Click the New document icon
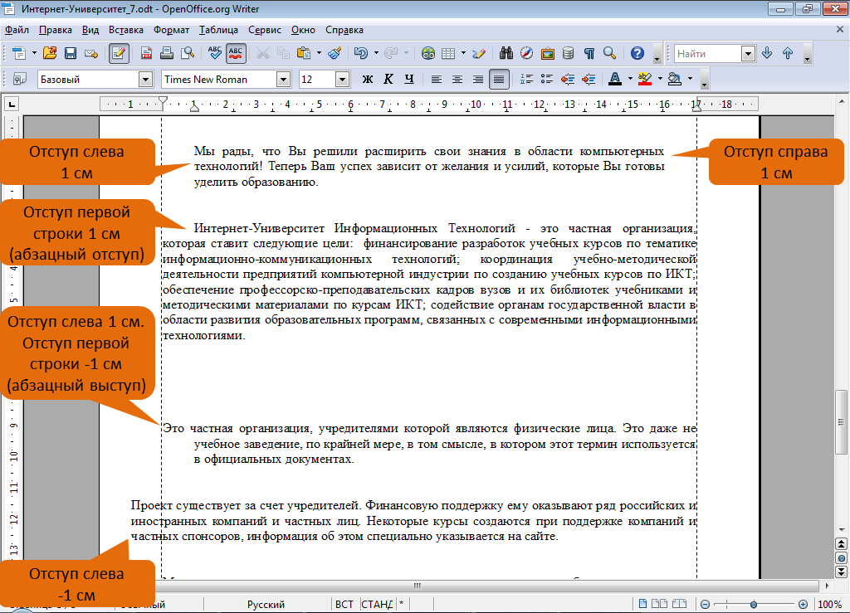The width and height of the screenshot is (850, 613). [x=19, y=53]
